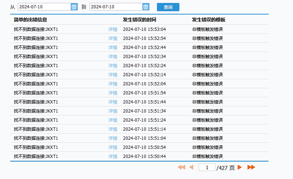Go to next page arrow
293x179 pixels.
click(x=239, y=167)
